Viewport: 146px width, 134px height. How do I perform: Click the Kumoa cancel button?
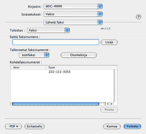112,126
